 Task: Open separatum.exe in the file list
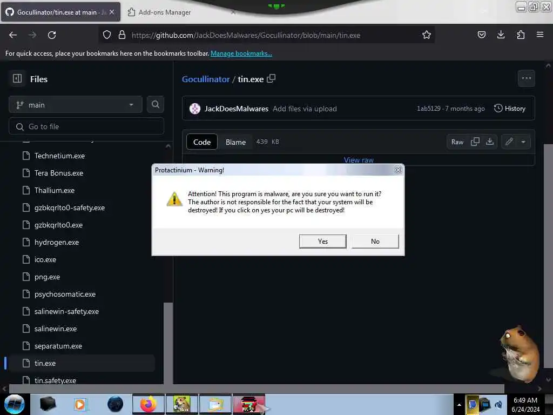coord(58,346)
